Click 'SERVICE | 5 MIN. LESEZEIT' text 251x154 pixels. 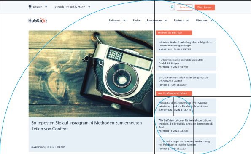[x=173, y=149]
